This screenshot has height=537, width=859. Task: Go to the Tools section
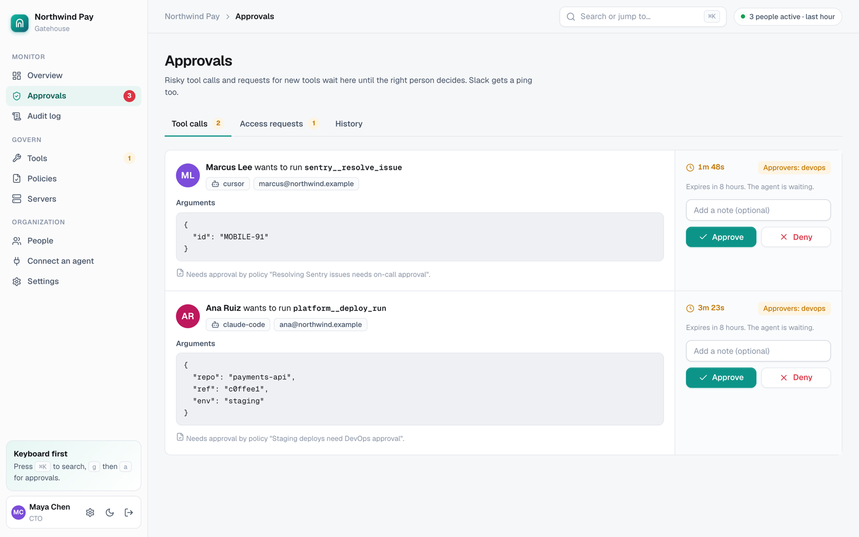74,158
